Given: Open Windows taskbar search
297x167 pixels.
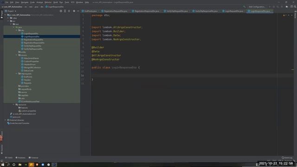Looking at the screenshot, I should (8, 165).
